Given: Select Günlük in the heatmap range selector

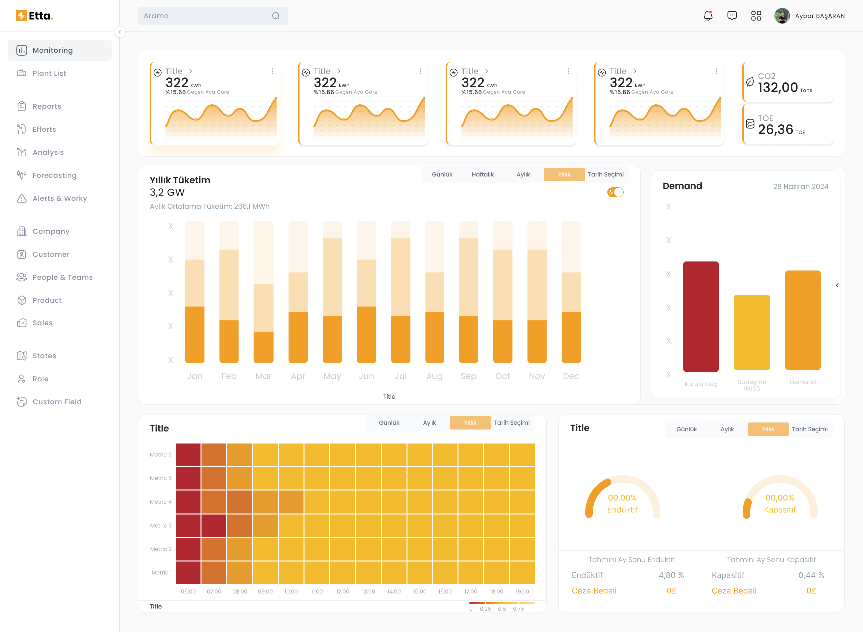Looking at the screenshot, I should click(x=389, y=423).
